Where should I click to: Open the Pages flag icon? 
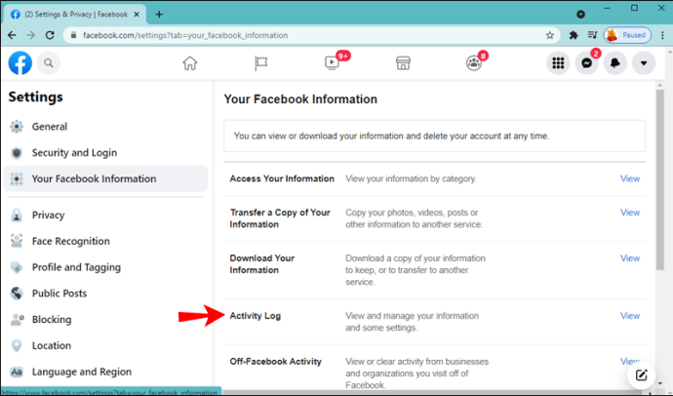tap(261, 63)
